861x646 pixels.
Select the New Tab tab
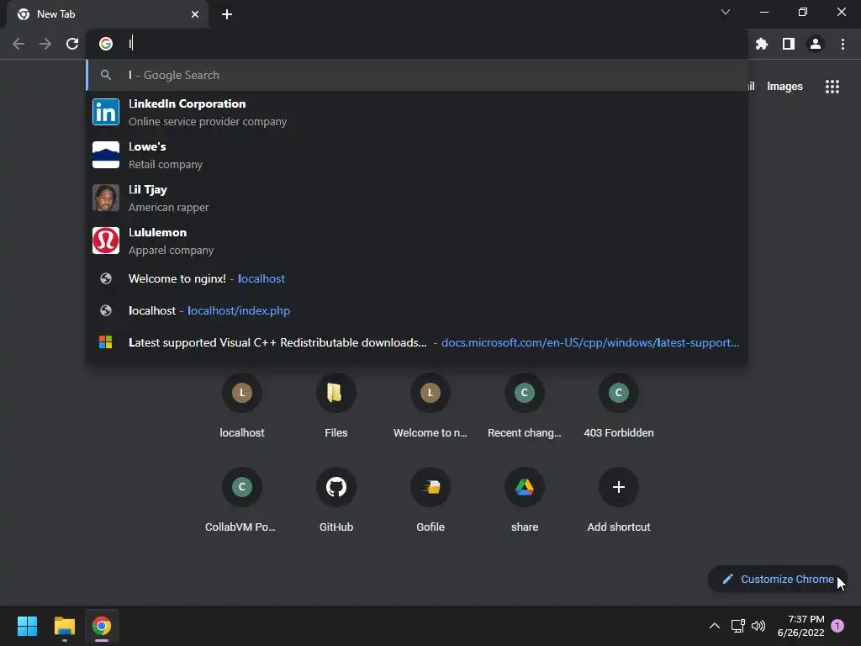click(108, 14)
